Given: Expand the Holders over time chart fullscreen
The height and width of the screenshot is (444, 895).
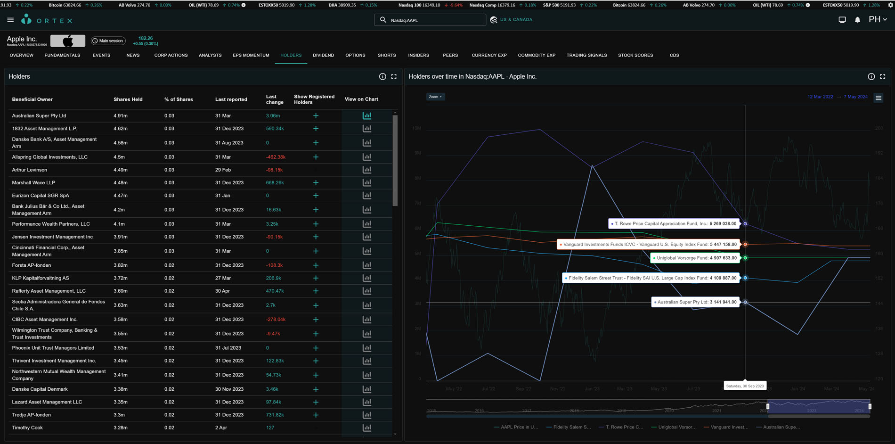Looking at the screenshot, I should [x=883, y=76].
